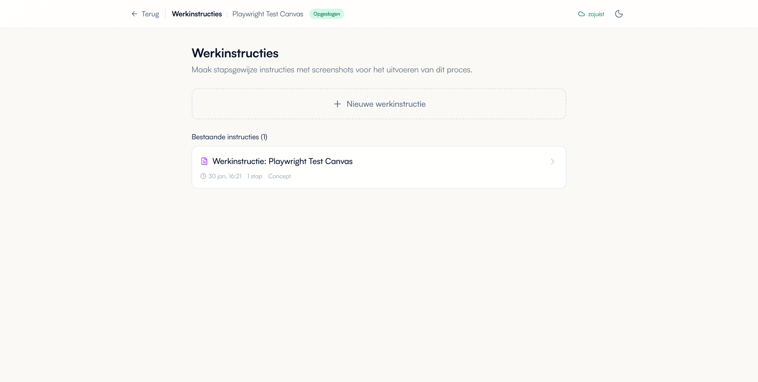This screenshot has height=382, width=758.
Task: Click the plus icon for new instruction
Action: pos(337,104)
